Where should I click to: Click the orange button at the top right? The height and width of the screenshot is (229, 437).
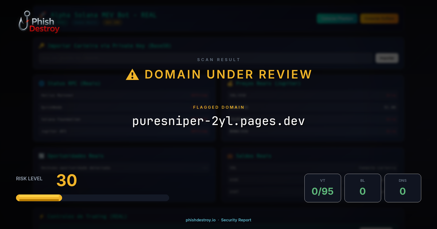[x=379, y=19]
